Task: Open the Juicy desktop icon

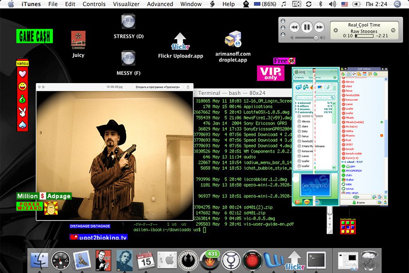Action: click(x=78, y=40)
